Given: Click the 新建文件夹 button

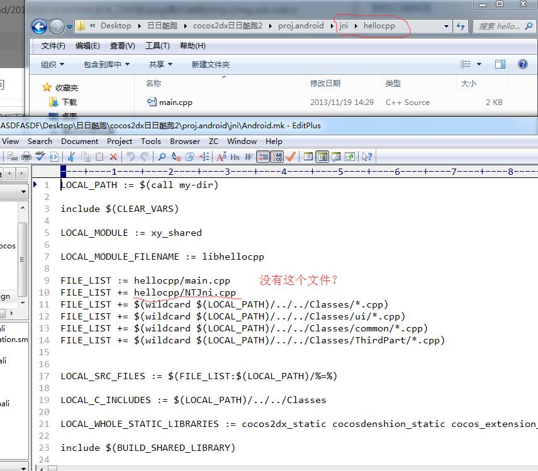Looking at the screenshot, I should pyautogui.click(x=211, y=64).
